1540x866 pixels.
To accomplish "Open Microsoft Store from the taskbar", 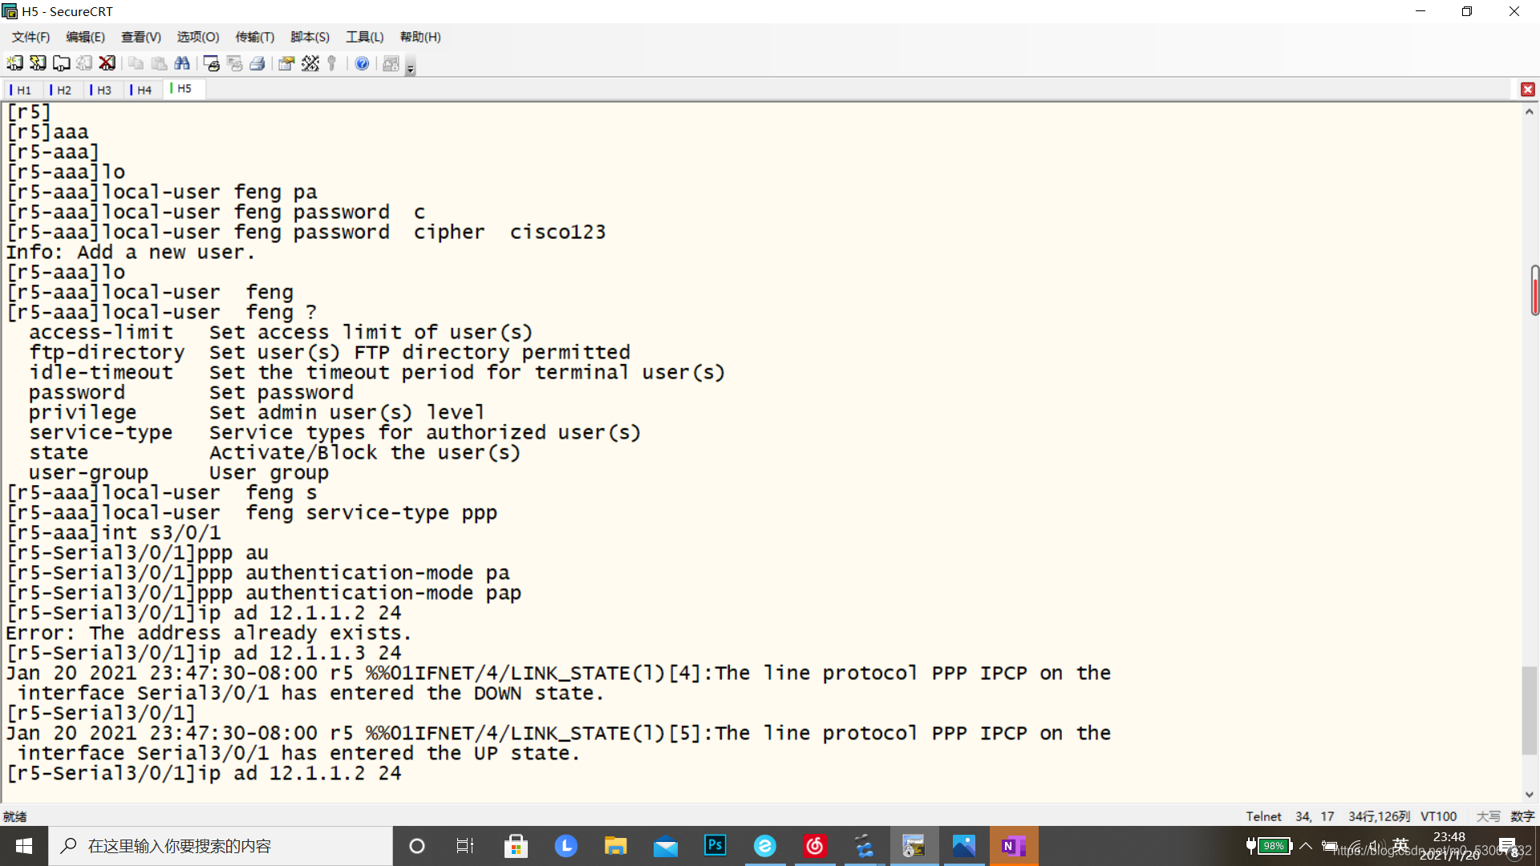I will (516, 846).
